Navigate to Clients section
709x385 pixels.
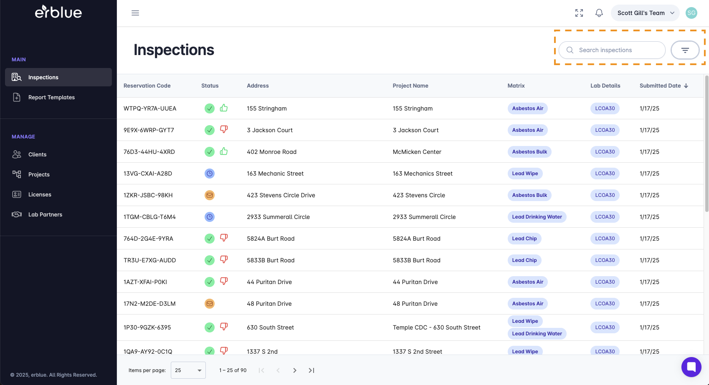coord(37,154)
